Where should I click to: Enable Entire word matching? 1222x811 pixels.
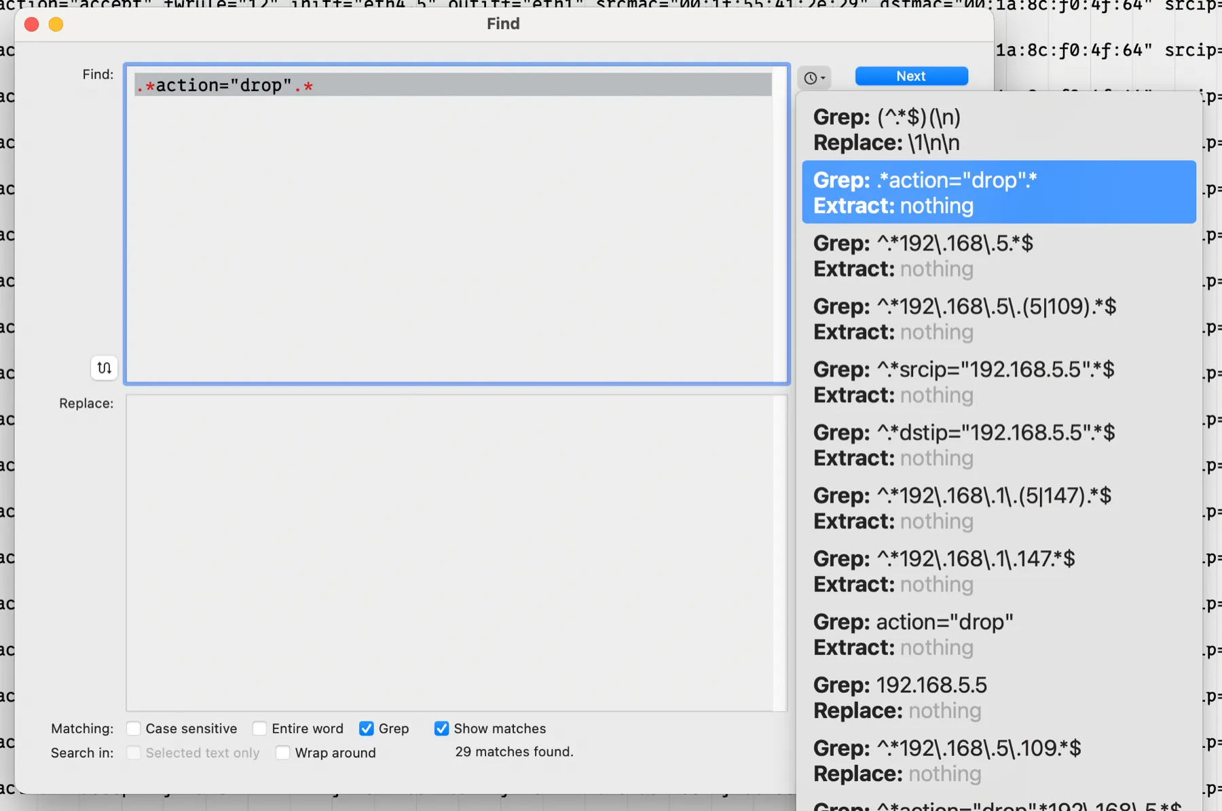[x=260, y=728]
